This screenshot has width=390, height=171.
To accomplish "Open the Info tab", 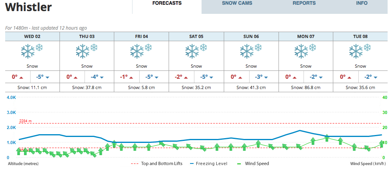I will click(362, 3).
